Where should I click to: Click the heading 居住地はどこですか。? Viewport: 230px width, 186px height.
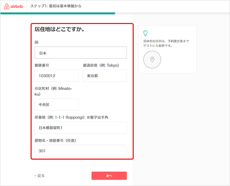point(60,29)
